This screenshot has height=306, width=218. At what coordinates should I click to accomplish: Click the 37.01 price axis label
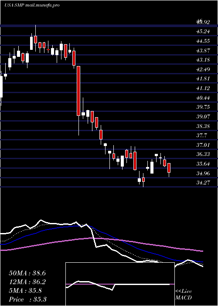click(203, 145)
